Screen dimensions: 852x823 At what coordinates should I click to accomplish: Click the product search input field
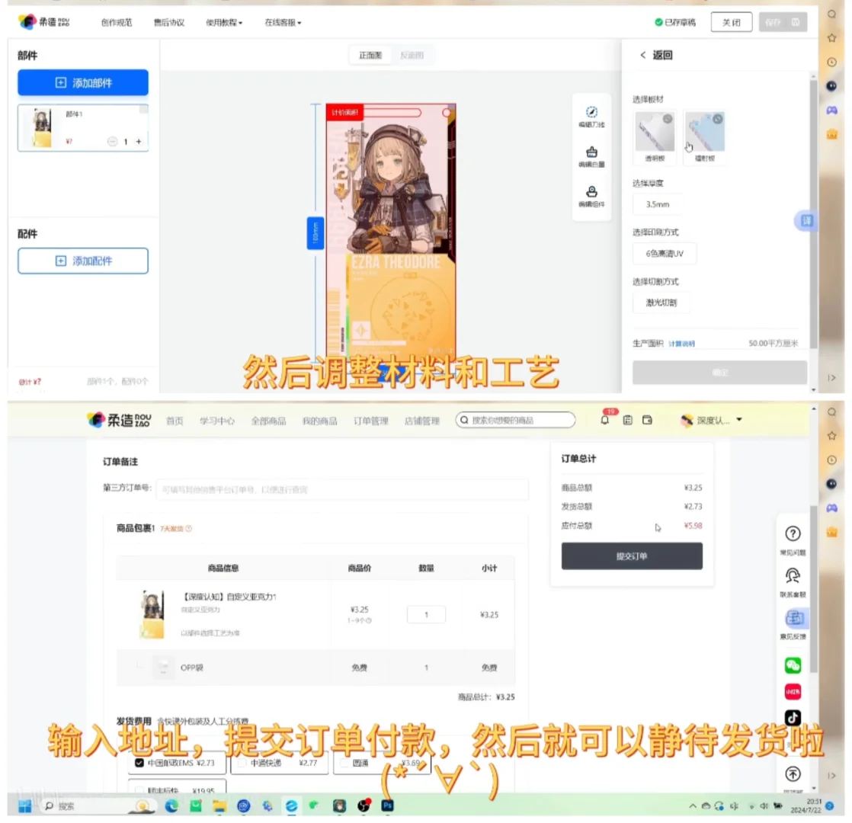(x=514, y=419)
